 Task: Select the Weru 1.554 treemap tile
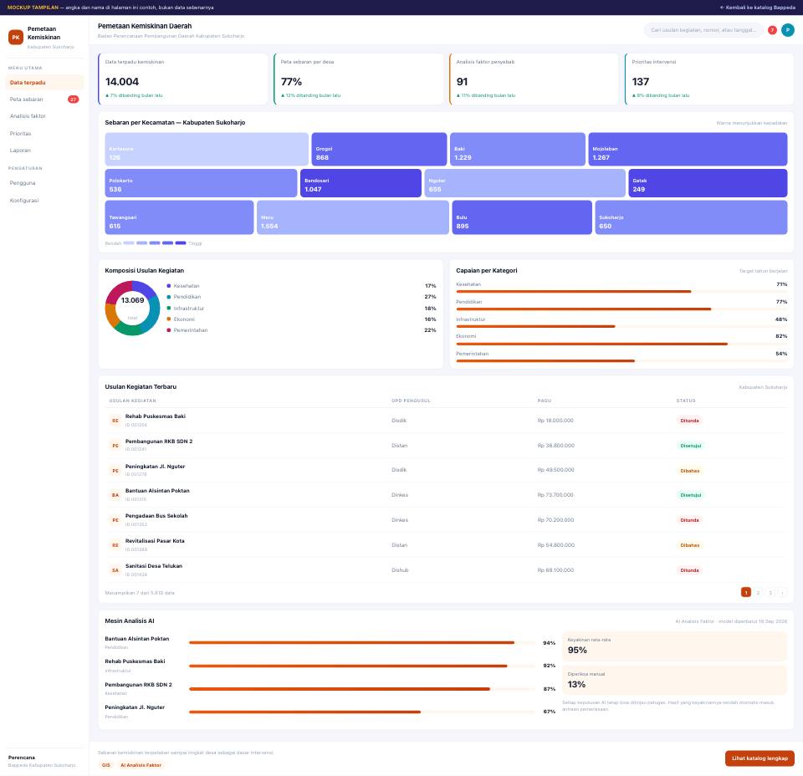pyautogui.click(x=353, y=217)
